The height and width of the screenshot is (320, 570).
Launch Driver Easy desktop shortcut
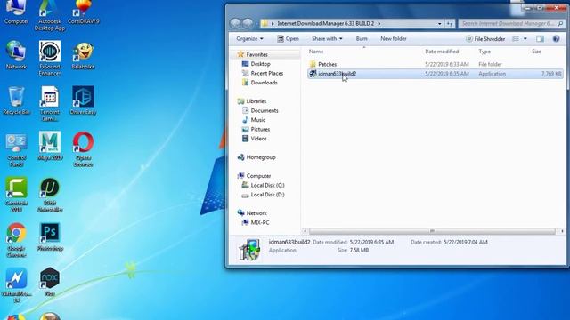(x=83, y=100)
